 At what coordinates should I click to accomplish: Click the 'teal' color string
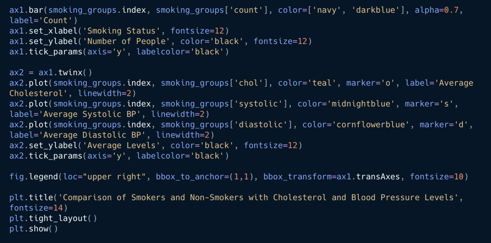[324, 83]
